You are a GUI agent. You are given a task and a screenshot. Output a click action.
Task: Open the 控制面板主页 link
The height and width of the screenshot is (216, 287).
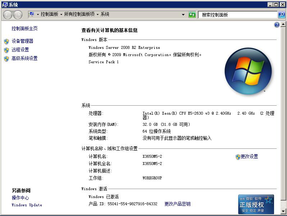click(24, 28)
